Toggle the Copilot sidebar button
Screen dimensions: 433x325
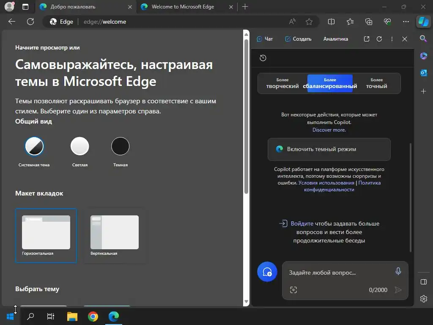point(423,21)
